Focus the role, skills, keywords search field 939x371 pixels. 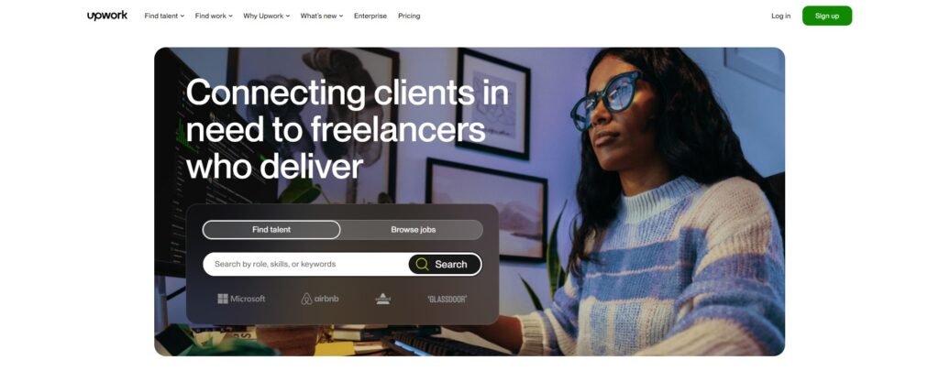coord(305,264)
